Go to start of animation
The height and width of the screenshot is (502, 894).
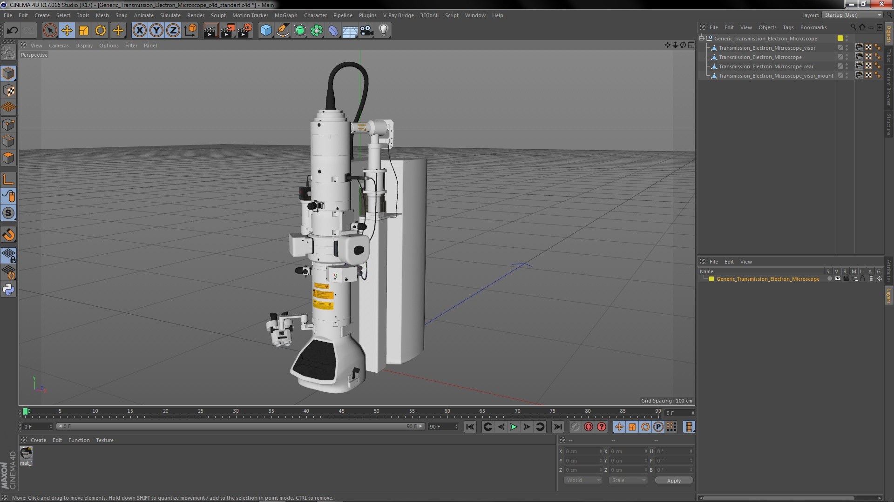(470, 427)
